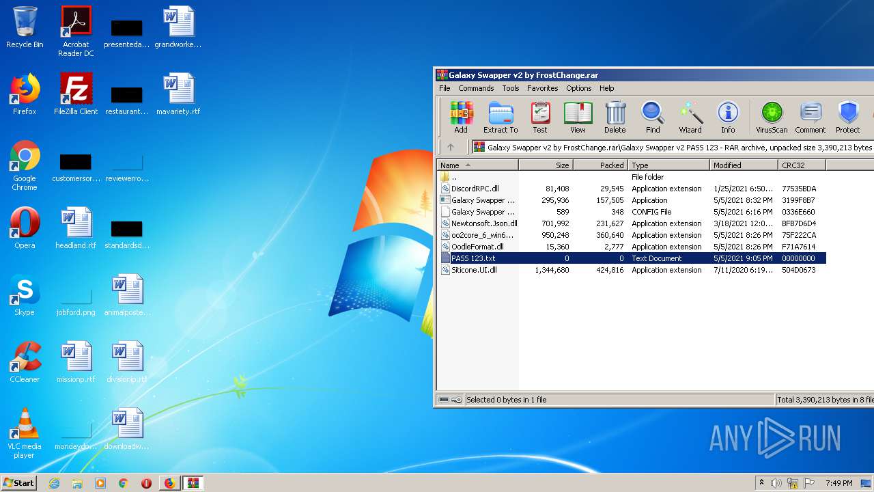Select OodleFormat.dll in the list
Image resolution: width=874 pixels, height=492 pixels.
[x=632, y=247]
